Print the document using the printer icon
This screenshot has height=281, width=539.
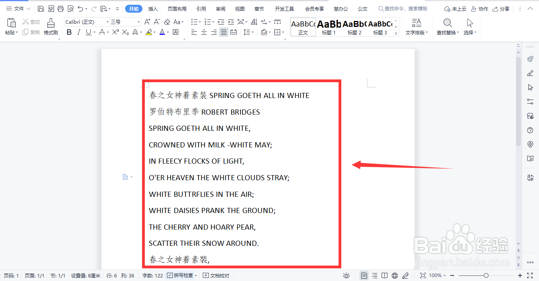pos(60,9)
